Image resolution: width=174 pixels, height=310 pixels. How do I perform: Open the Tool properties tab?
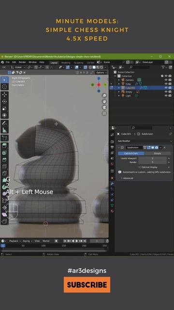(x=112, y=135)
